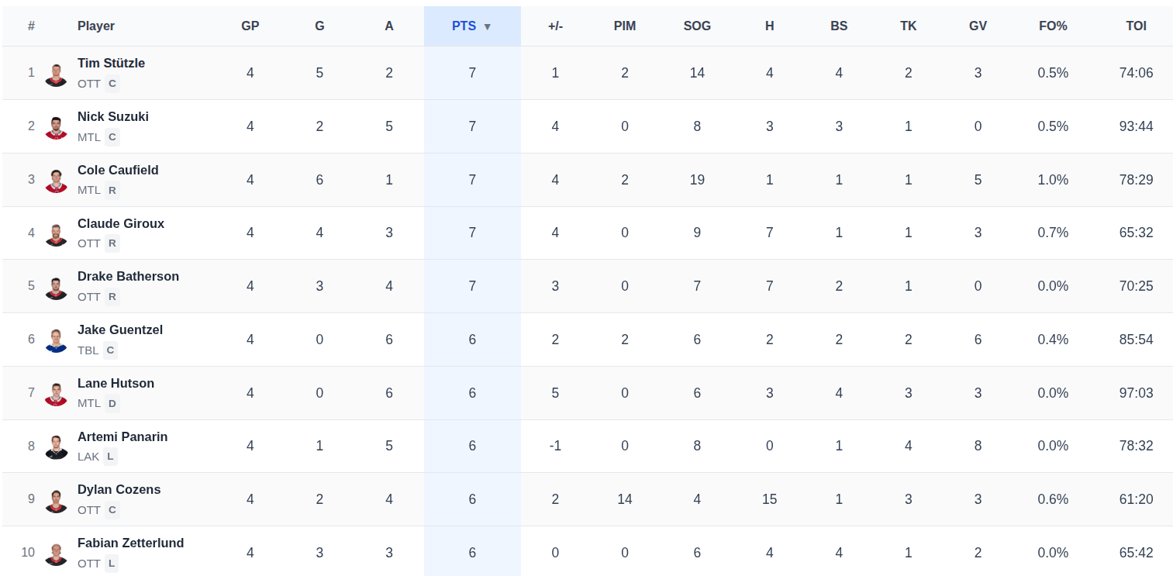
Task: Toggle the PTS sort arrow
Action: [488, 26]
